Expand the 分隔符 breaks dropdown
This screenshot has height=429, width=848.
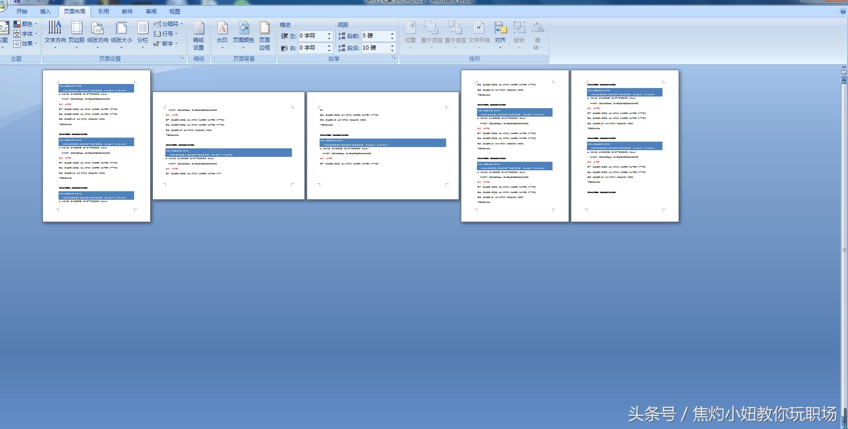point(169,24)
